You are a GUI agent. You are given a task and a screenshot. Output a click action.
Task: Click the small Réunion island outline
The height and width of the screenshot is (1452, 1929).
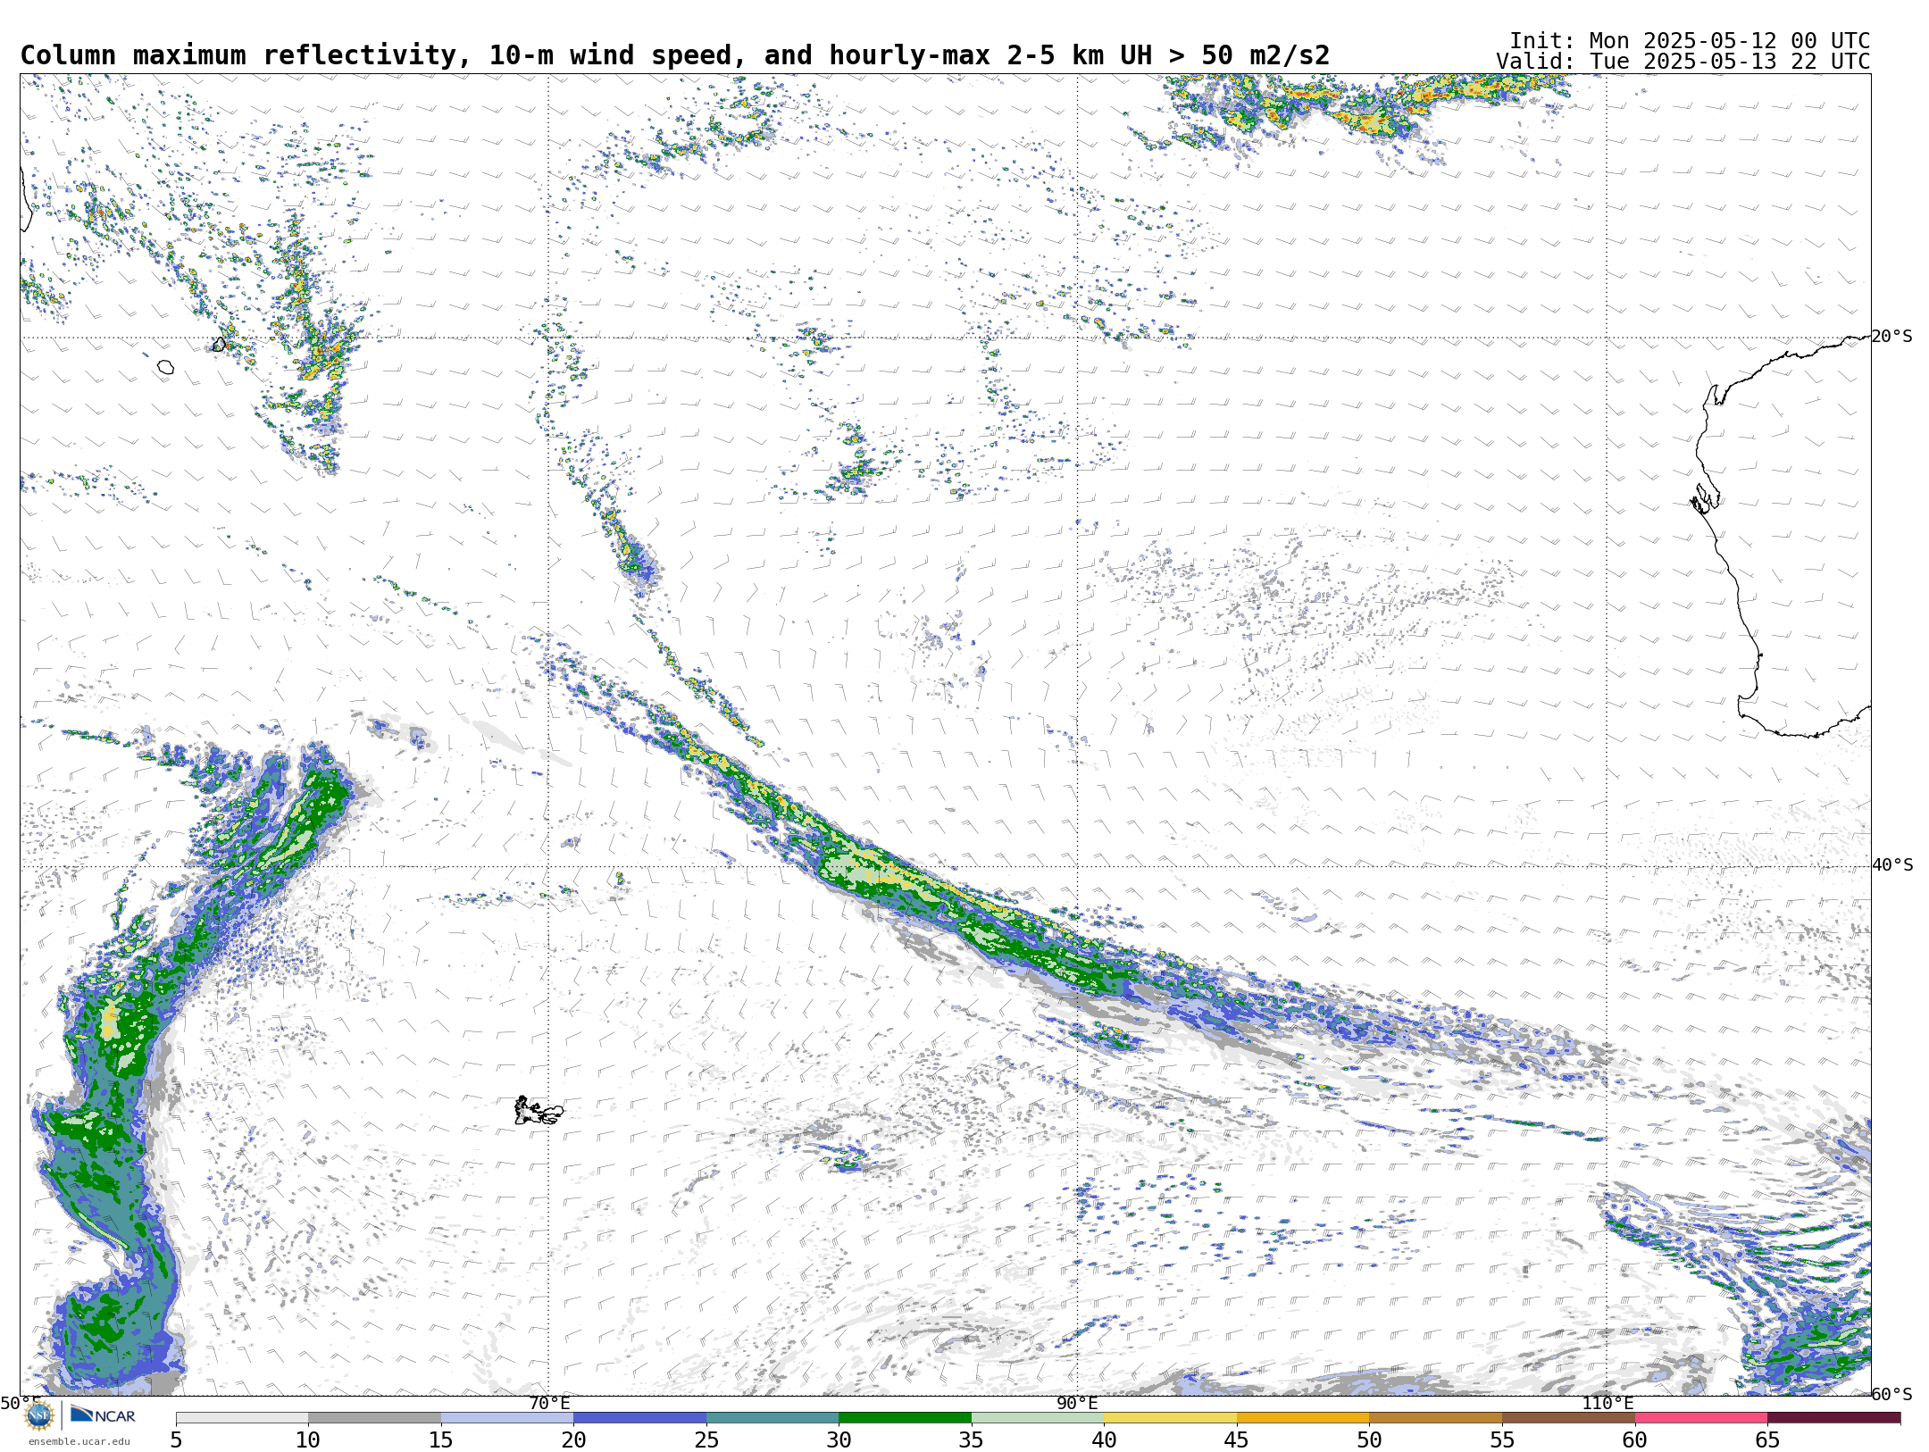165,367
